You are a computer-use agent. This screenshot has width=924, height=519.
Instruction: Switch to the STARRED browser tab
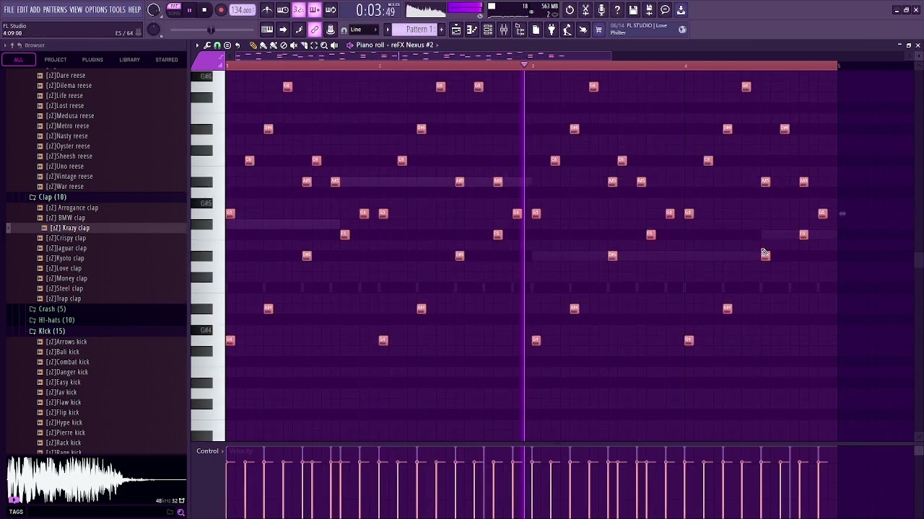coord(167,60)
